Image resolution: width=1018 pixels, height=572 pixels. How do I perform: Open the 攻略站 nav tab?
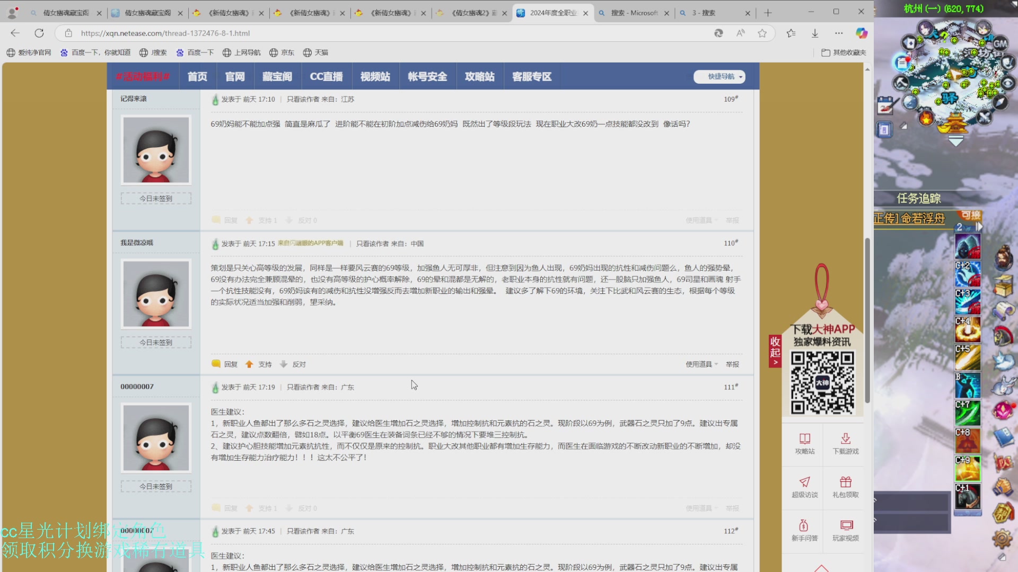[x=479, y=77]
